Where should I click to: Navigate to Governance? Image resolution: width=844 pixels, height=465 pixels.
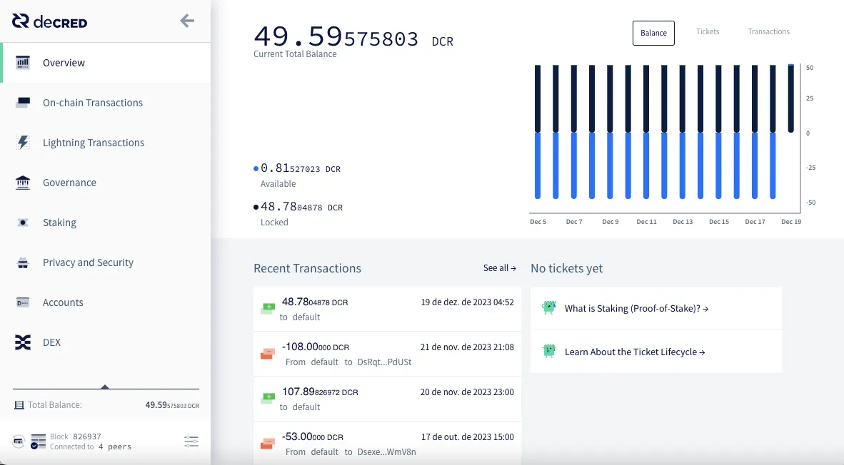(x=106, y=183)
